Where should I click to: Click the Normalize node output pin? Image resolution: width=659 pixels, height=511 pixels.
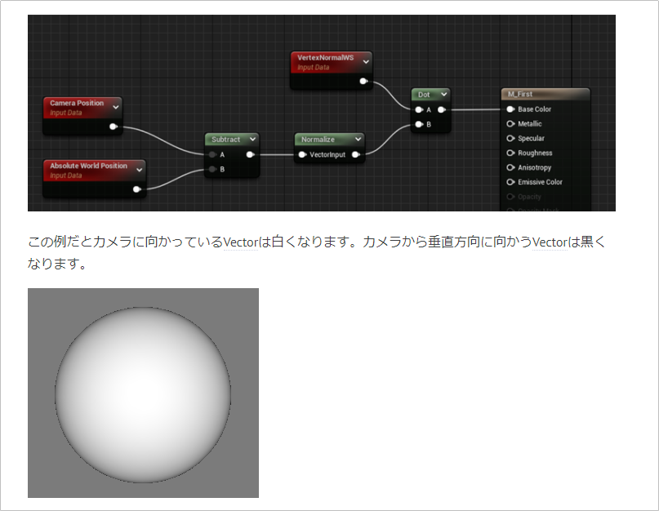click(x=354, y=155)
